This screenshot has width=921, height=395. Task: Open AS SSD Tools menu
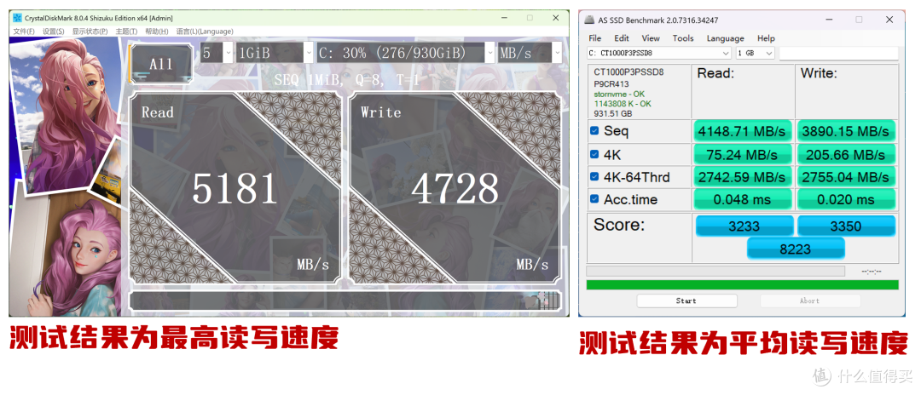[x=683, y=38]
